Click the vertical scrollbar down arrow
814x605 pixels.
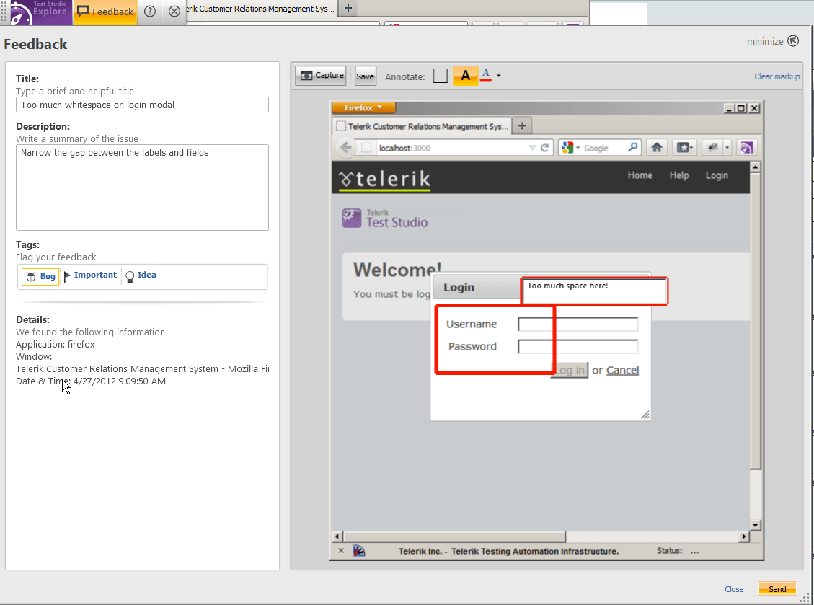756,524
